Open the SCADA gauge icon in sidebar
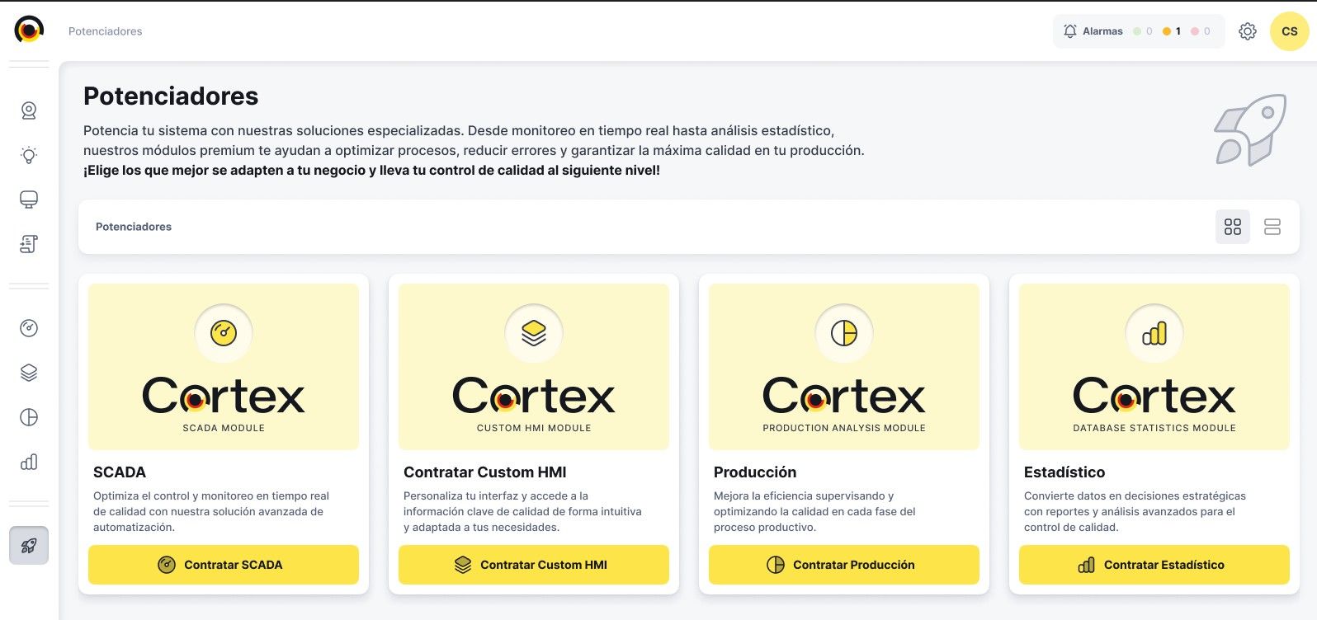The image size is (1317, 620). 29,328
